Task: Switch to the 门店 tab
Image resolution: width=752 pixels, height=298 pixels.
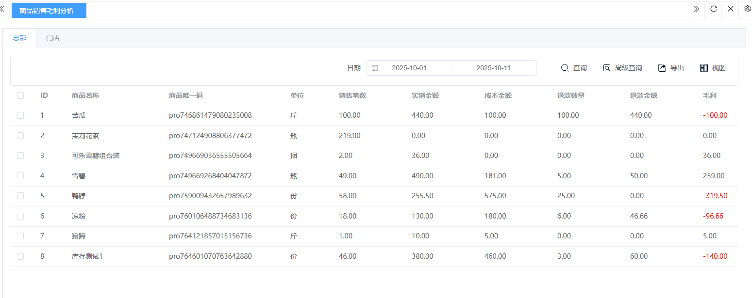Action: coord(53,38)
